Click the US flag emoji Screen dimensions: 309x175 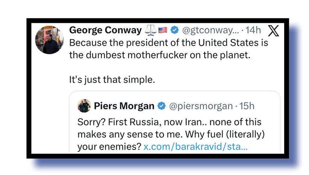[x=162, y=30]
